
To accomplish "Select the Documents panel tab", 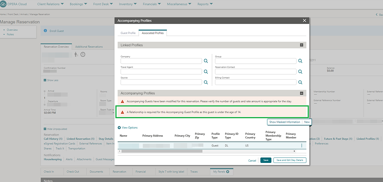I will point(98,172).
